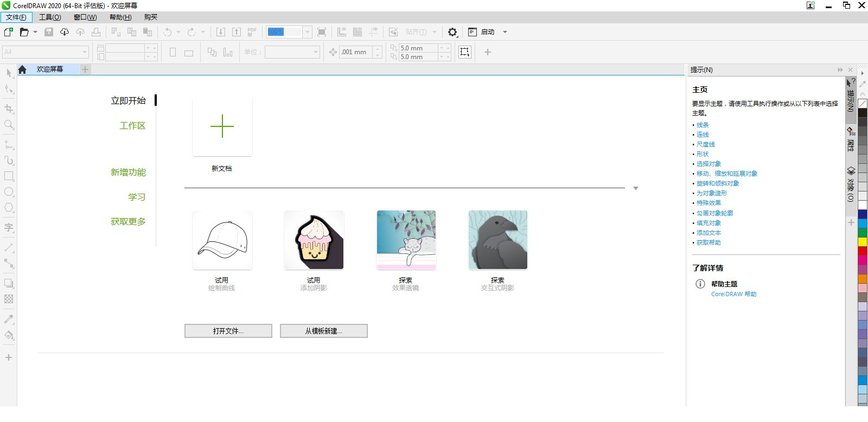Click the landscape orientation icon
Screen dimensions: 868x422
[x=189, y=53]
